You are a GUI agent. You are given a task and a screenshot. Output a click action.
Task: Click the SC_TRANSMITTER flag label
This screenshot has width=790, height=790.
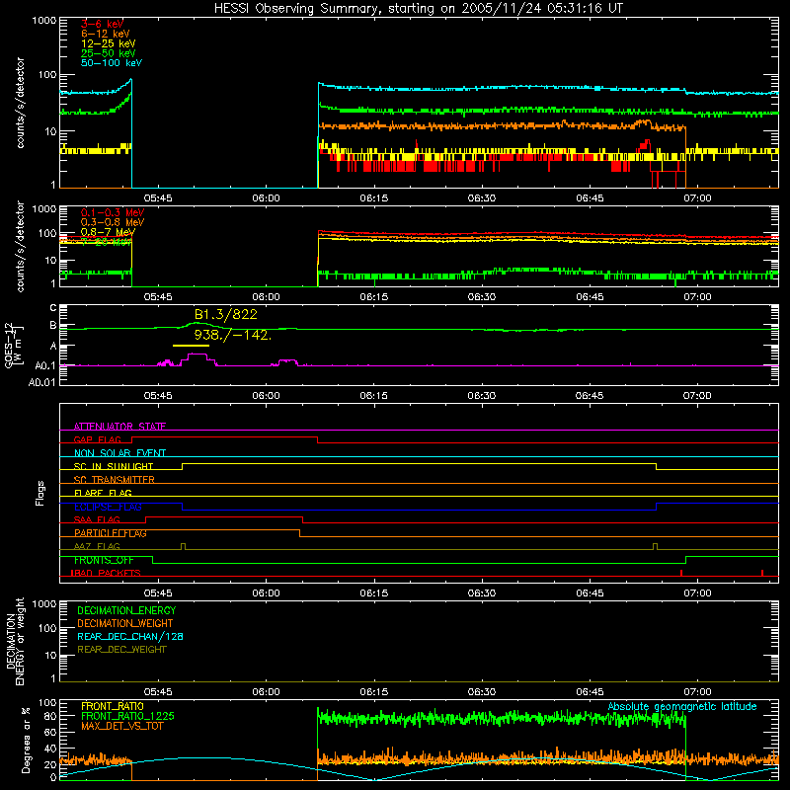[114, 480]
